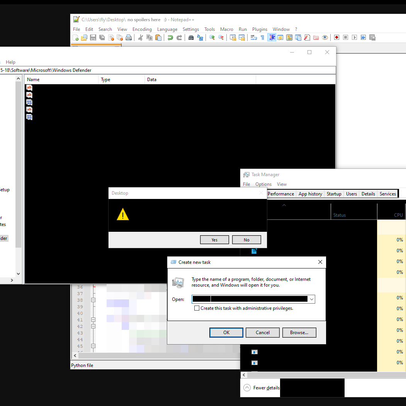
Task: Collapse the code fold at line 38
Action: pyautogui.click(x=93, y=300)
